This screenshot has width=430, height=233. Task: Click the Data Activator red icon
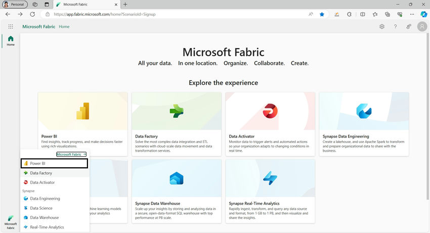pyautogui.click(x=270, y=111)
